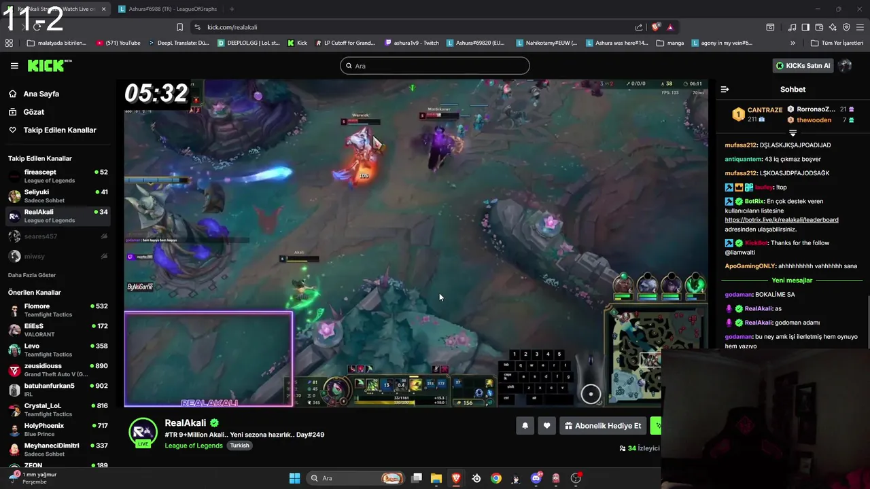870x489 pixels.
Task: Toggle stream notifications bell
Action: pos(525,426)
